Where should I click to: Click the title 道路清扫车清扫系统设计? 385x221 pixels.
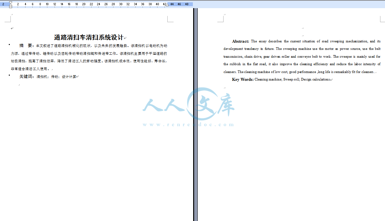click(89, 37)
